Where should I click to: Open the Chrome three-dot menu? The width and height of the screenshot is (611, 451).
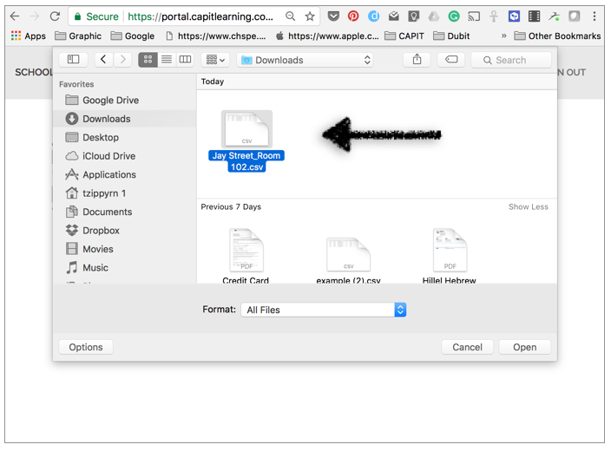click(x=595, y=16)
